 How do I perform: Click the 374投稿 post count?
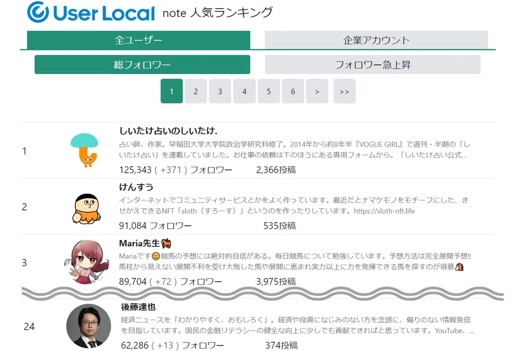281,346
